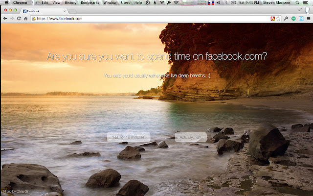The width and height of the screenshot is (313, 196).
Task: Click the back navigation arrow
Action: (5, 19)
